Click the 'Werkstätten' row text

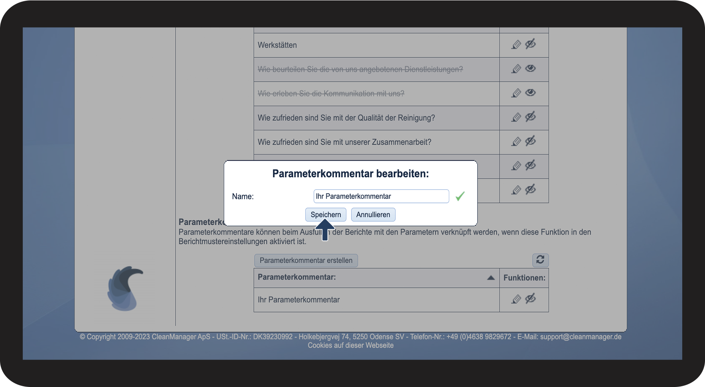(277, 45)
